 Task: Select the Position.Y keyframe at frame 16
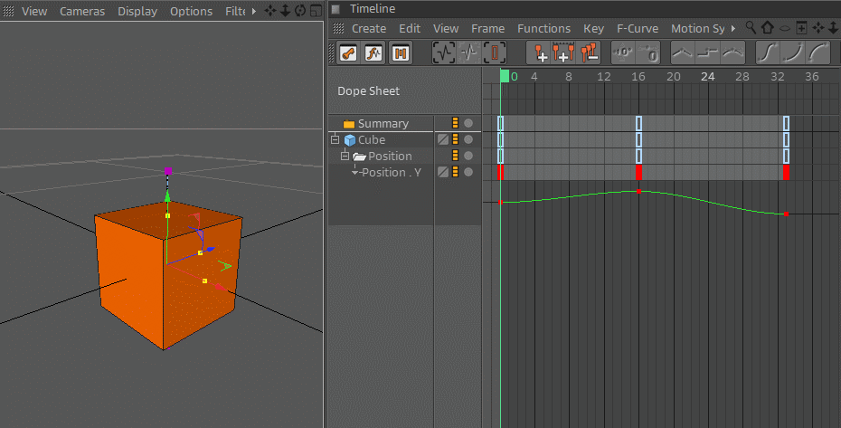[638, 173]
